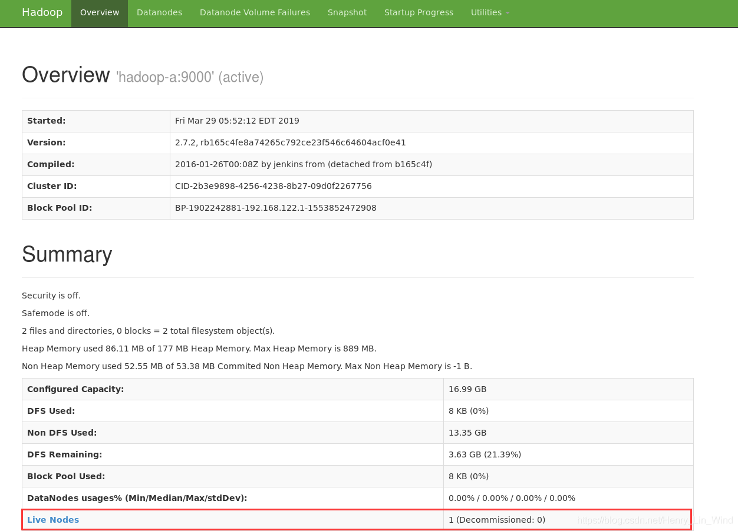Select the Overview page heading
The image size is (738, 531).
tap(66, 75)
